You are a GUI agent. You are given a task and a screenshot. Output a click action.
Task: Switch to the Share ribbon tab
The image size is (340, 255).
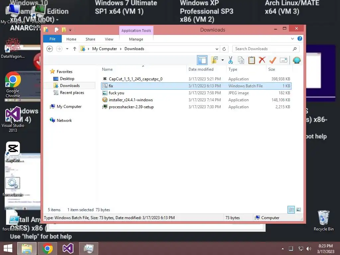pyautogui.click(x=90, y=39)
